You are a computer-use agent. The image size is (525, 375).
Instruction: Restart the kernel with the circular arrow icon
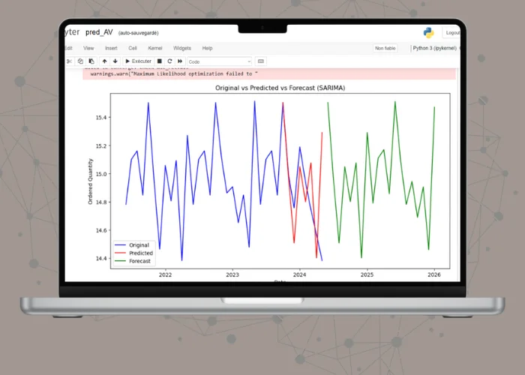[x=169, y=61]
